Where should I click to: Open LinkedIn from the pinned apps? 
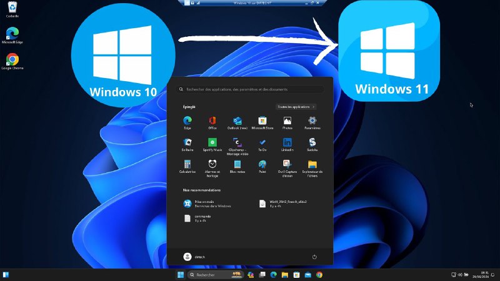point(287,145)
